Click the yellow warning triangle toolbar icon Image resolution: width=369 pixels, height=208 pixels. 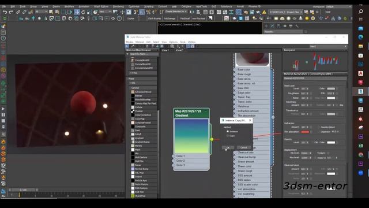(264, 12)
